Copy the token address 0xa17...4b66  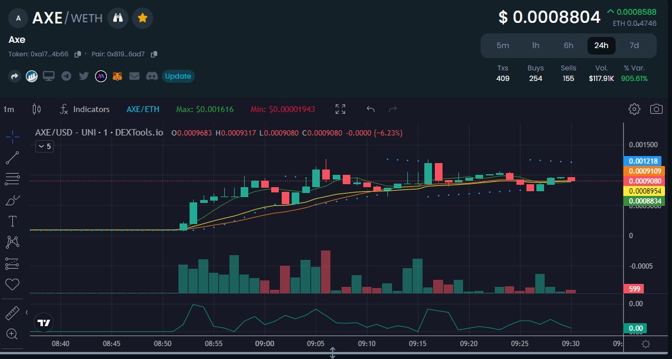77,55
